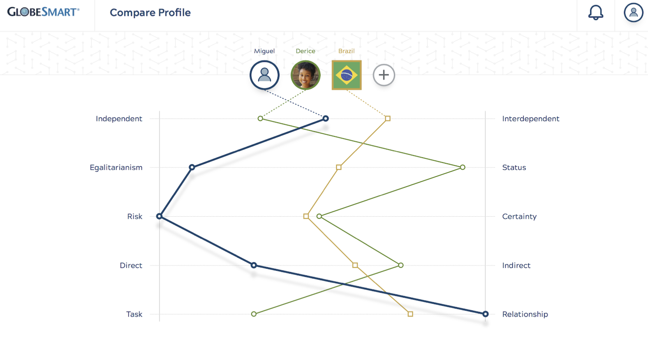Click Derice's point on Indirect row
Viewport: 648px width, 347px height.
click(x=401, y=265)
